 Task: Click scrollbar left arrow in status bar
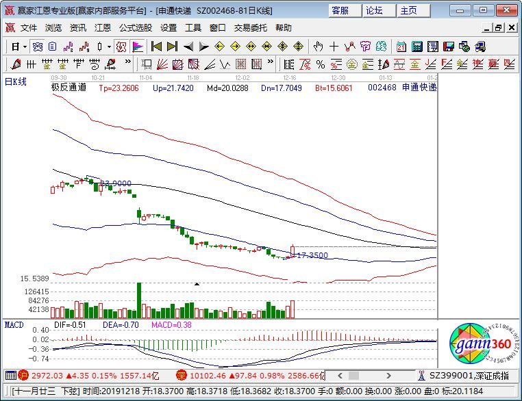tap(340, 376)
